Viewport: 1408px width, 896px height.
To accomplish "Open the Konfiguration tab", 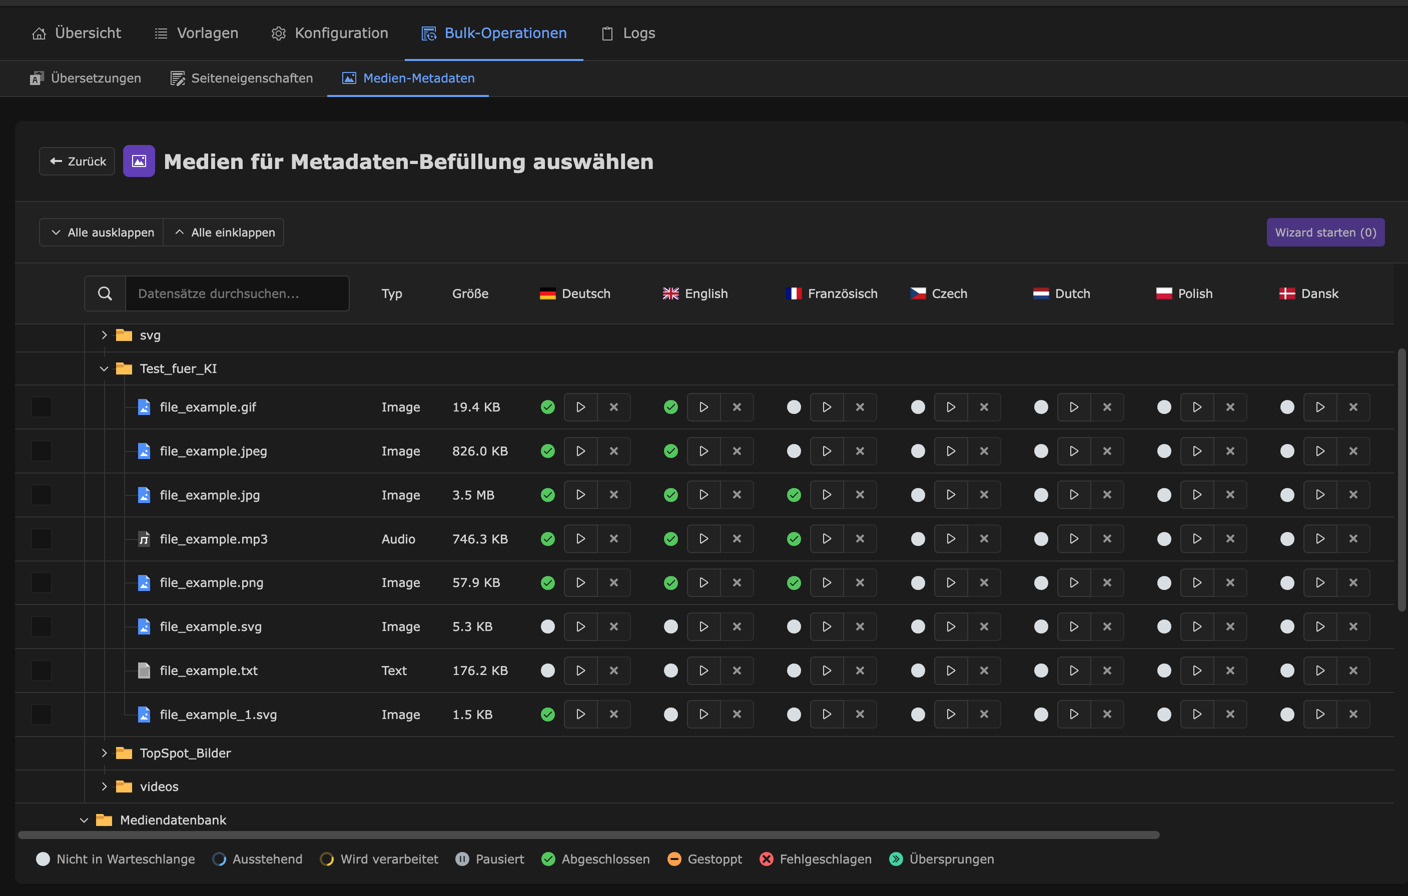I will [330, 32].
